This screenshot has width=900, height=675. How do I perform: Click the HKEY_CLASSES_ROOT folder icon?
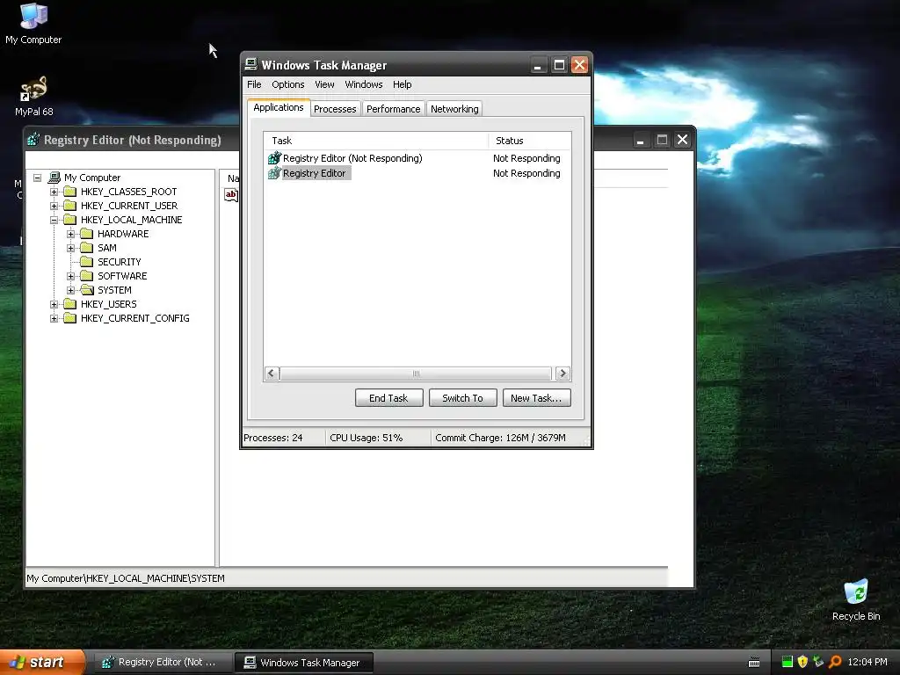[70, 191]
